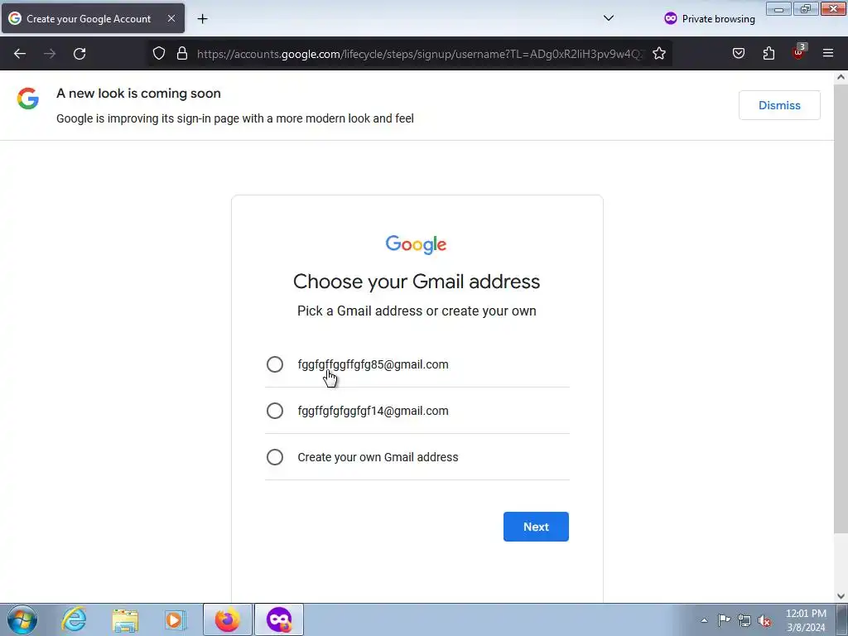Go back using the back arrow
Screen dimensions: 848x636
(20, 54)
